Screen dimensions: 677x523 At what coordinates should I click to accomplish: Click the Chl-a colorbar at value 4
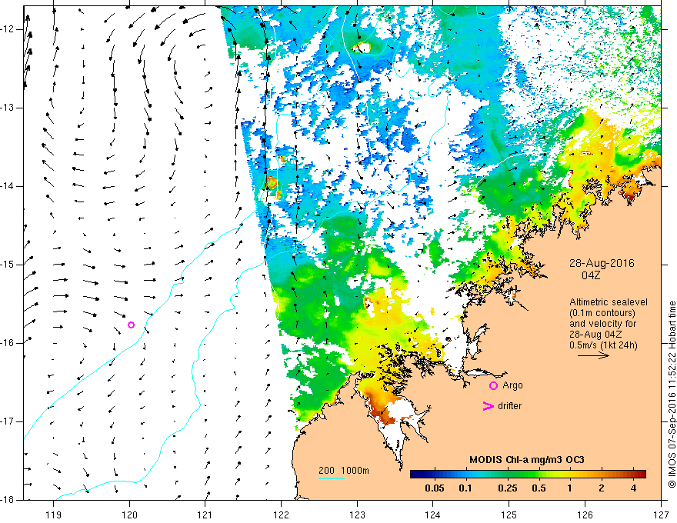point(633,475)
